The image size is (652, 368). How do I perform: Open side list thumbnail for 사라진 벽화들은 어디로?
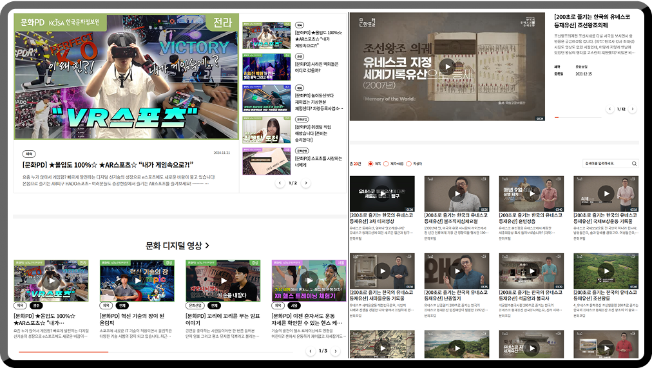pos(267,66)
